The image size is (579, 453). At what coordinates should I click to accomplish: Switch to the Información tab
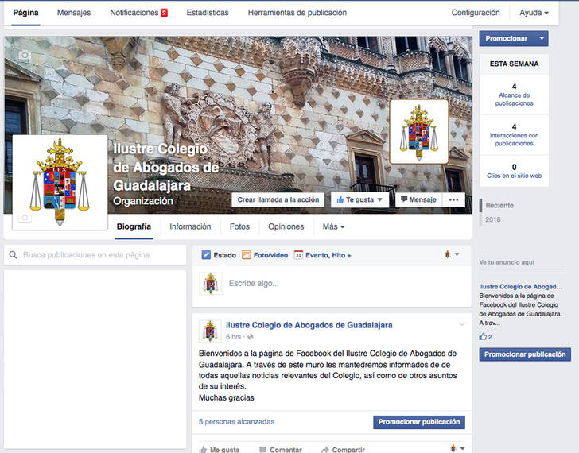click(190, 226)
